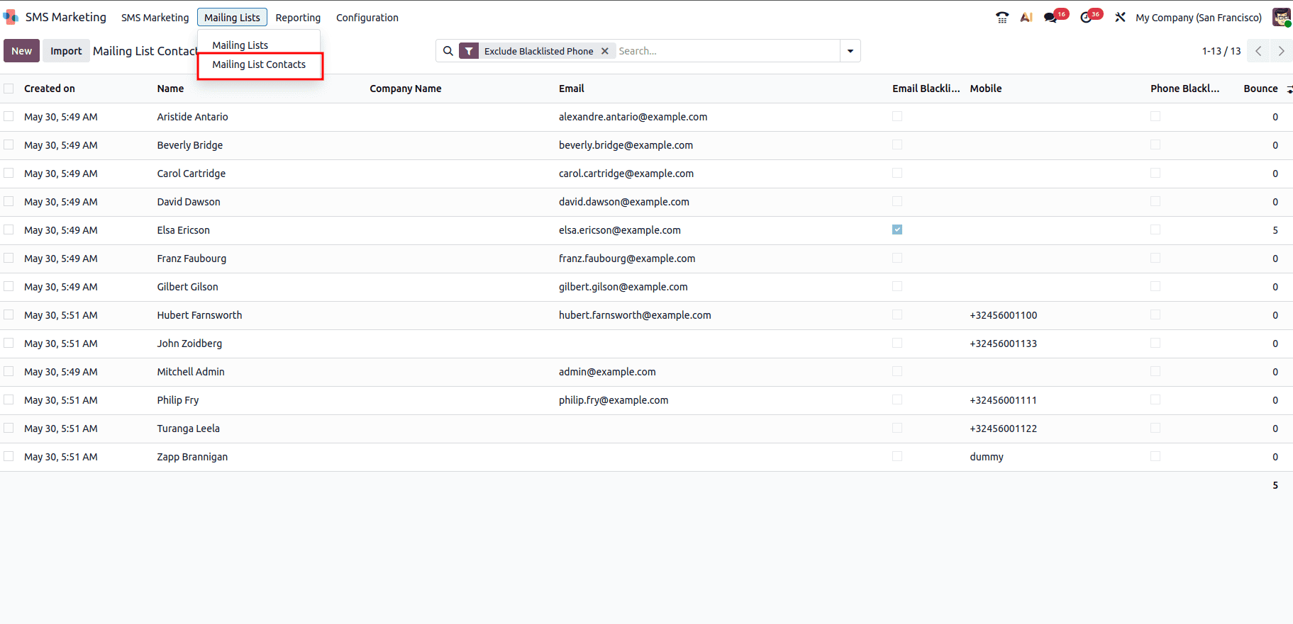Toggle the select-all rows checkbox

9,89
